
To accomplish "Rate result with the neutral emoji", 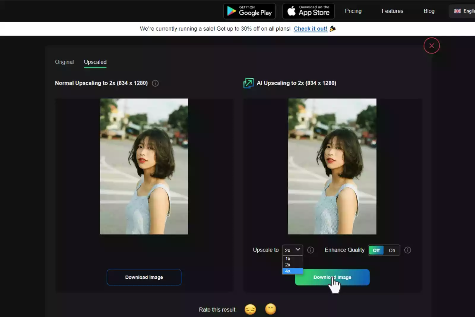I will point(270,309).
